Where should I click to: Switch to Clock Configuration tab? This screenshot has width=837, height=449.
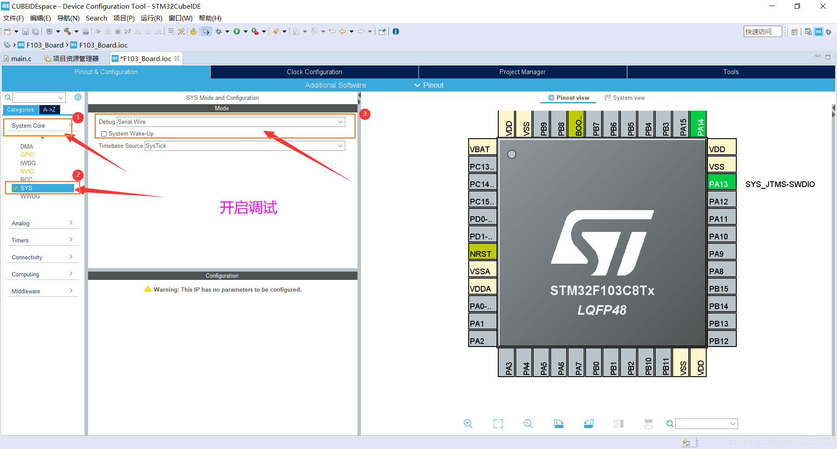(x=314, y=72)
